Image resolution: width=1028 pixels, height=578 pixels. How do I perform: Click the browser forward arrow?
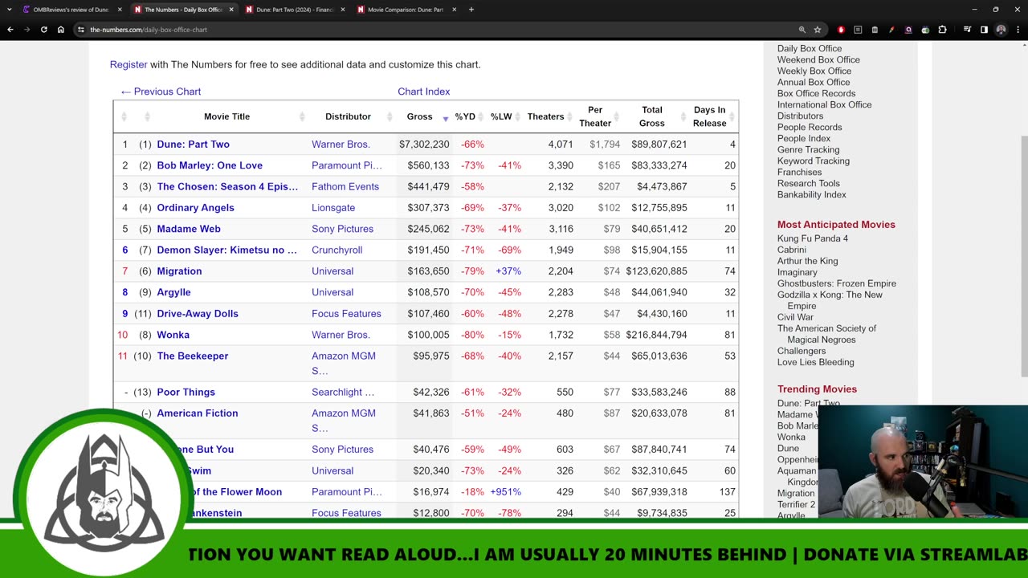(x=27, y=30)
